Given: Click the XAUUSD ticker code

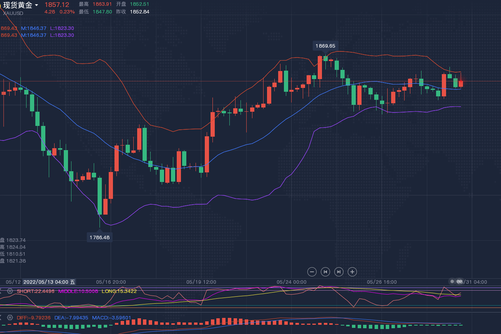Looking at the screenshot, I should click(13, 13).
